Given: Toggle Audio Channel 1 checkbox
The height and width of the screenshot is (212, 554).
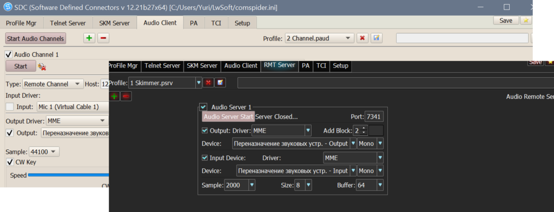Looking at the screenshot, I should click(x=9, y=54).
